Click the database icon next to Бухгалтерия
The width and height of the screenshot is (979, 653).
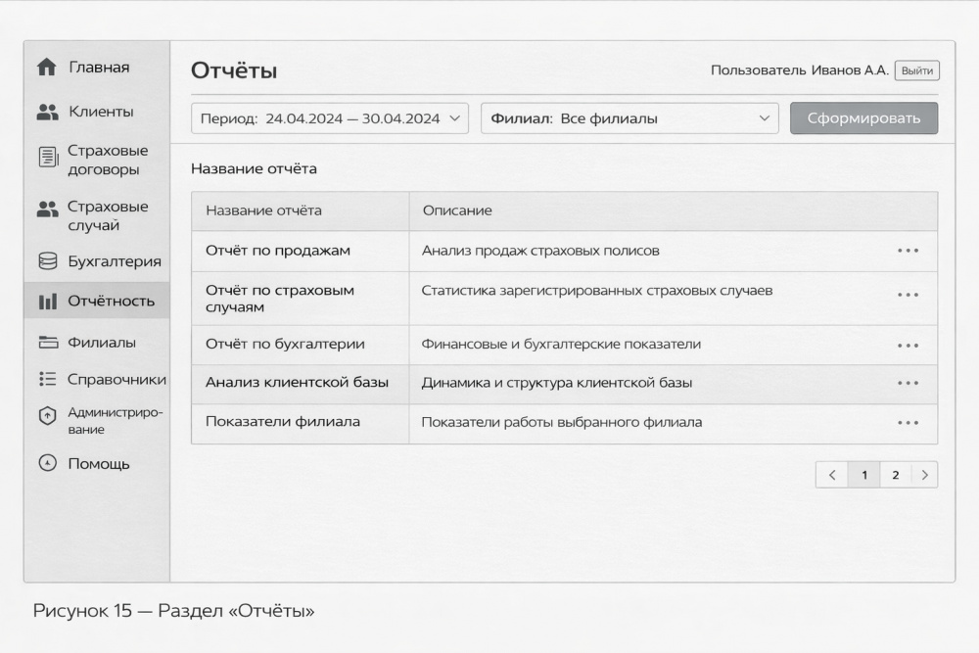point(47,261)
